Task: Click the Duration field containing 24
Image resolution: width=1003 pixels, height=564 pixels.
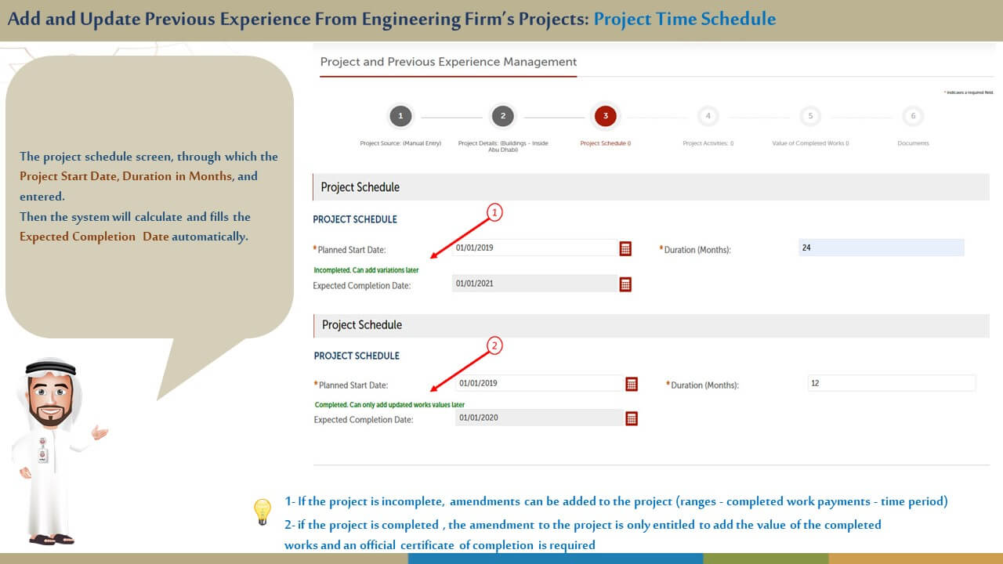Action: 881,248
